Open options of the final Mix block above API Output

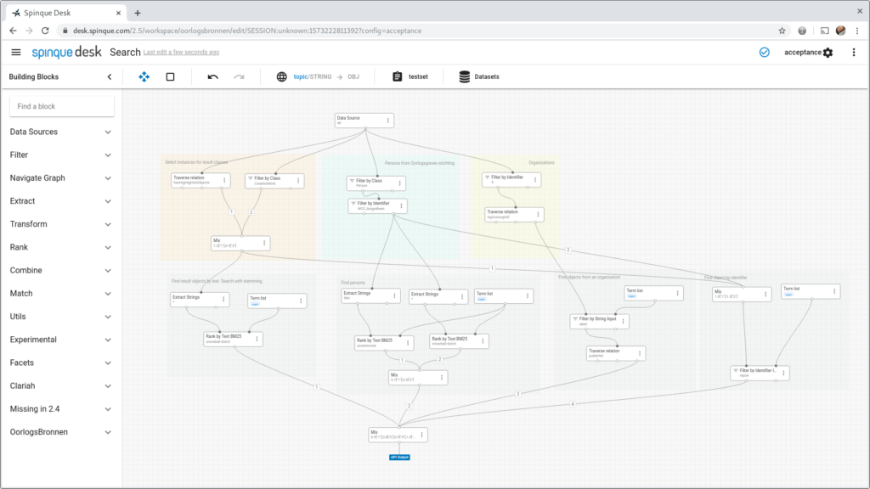pos(421,435)
